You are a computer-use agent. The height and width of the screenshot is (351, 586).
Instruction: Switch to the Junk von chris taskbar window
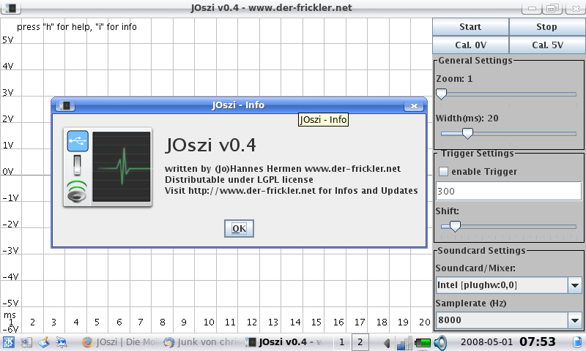(201, 342)
